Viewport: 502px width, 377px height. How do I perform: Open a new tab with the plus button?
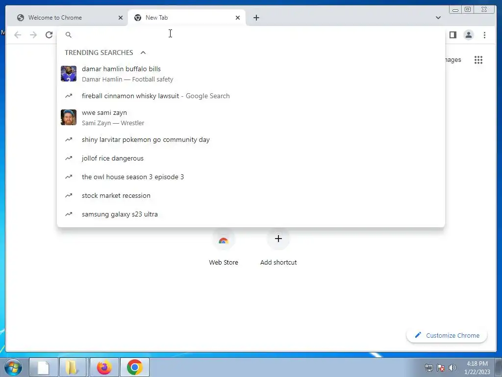click(256, 18)
